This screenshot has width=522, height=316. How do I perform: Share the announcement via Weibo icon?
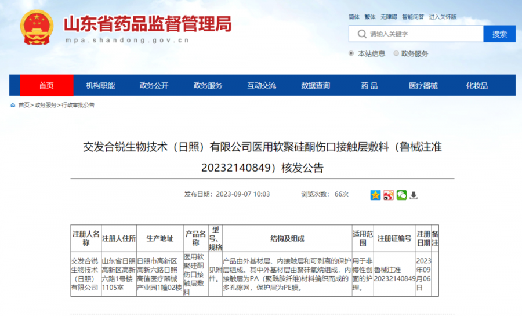pos(389,195)
